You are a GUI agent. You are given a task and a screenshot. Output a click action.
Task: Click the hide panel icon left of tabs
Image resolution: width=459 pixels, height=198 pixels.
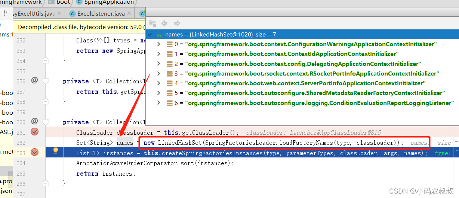click(x=6, y=13)
